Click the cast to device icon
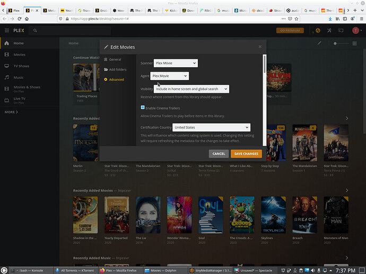The height and width of the screenshot is (274, 366). (x=341, y=31)
